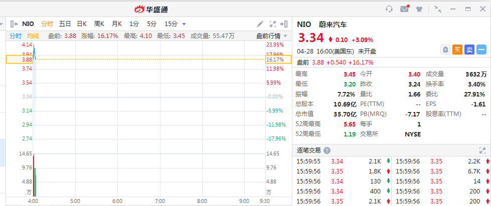Click the 华盛通 logo
Image resolution: width=491 pixels, height=206 pixels.
(151, 9)
